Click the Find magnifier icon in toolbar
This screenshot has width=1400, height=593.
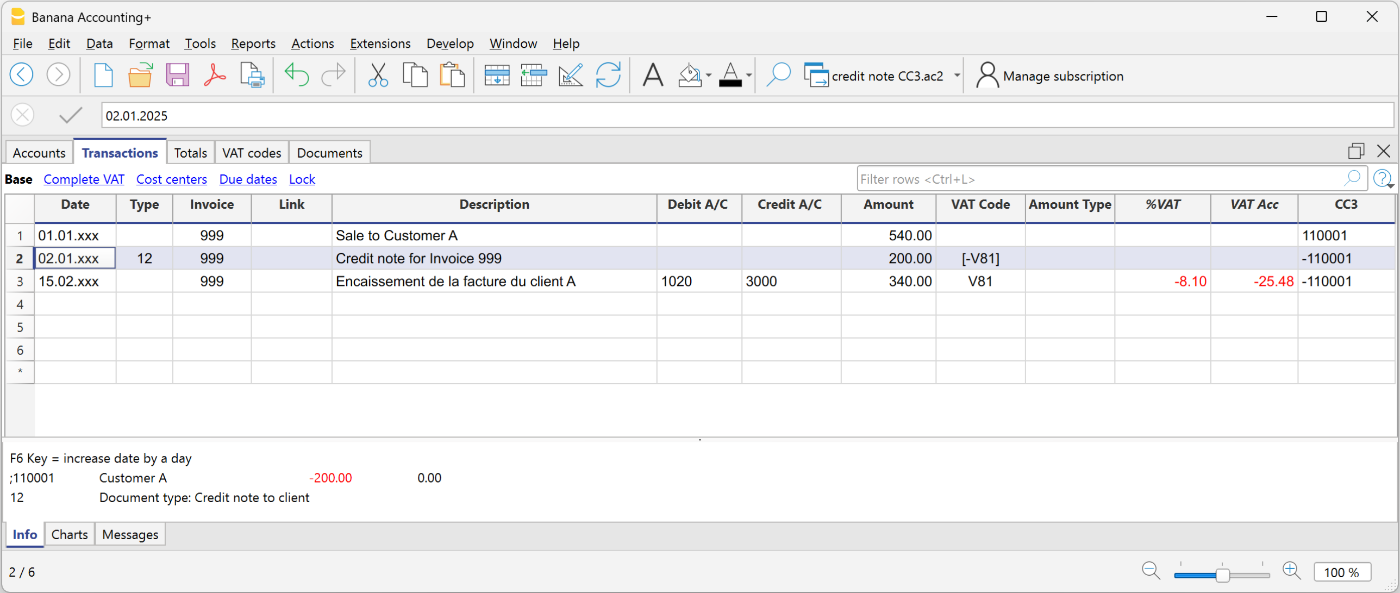(x=778, y=75)
